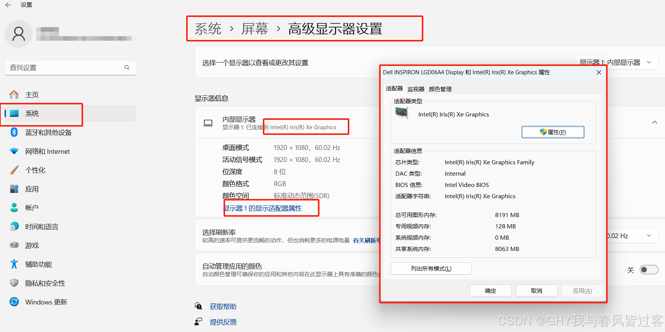Open the 主页 home icon
This screenshot has width=665, height=332.
14,95
